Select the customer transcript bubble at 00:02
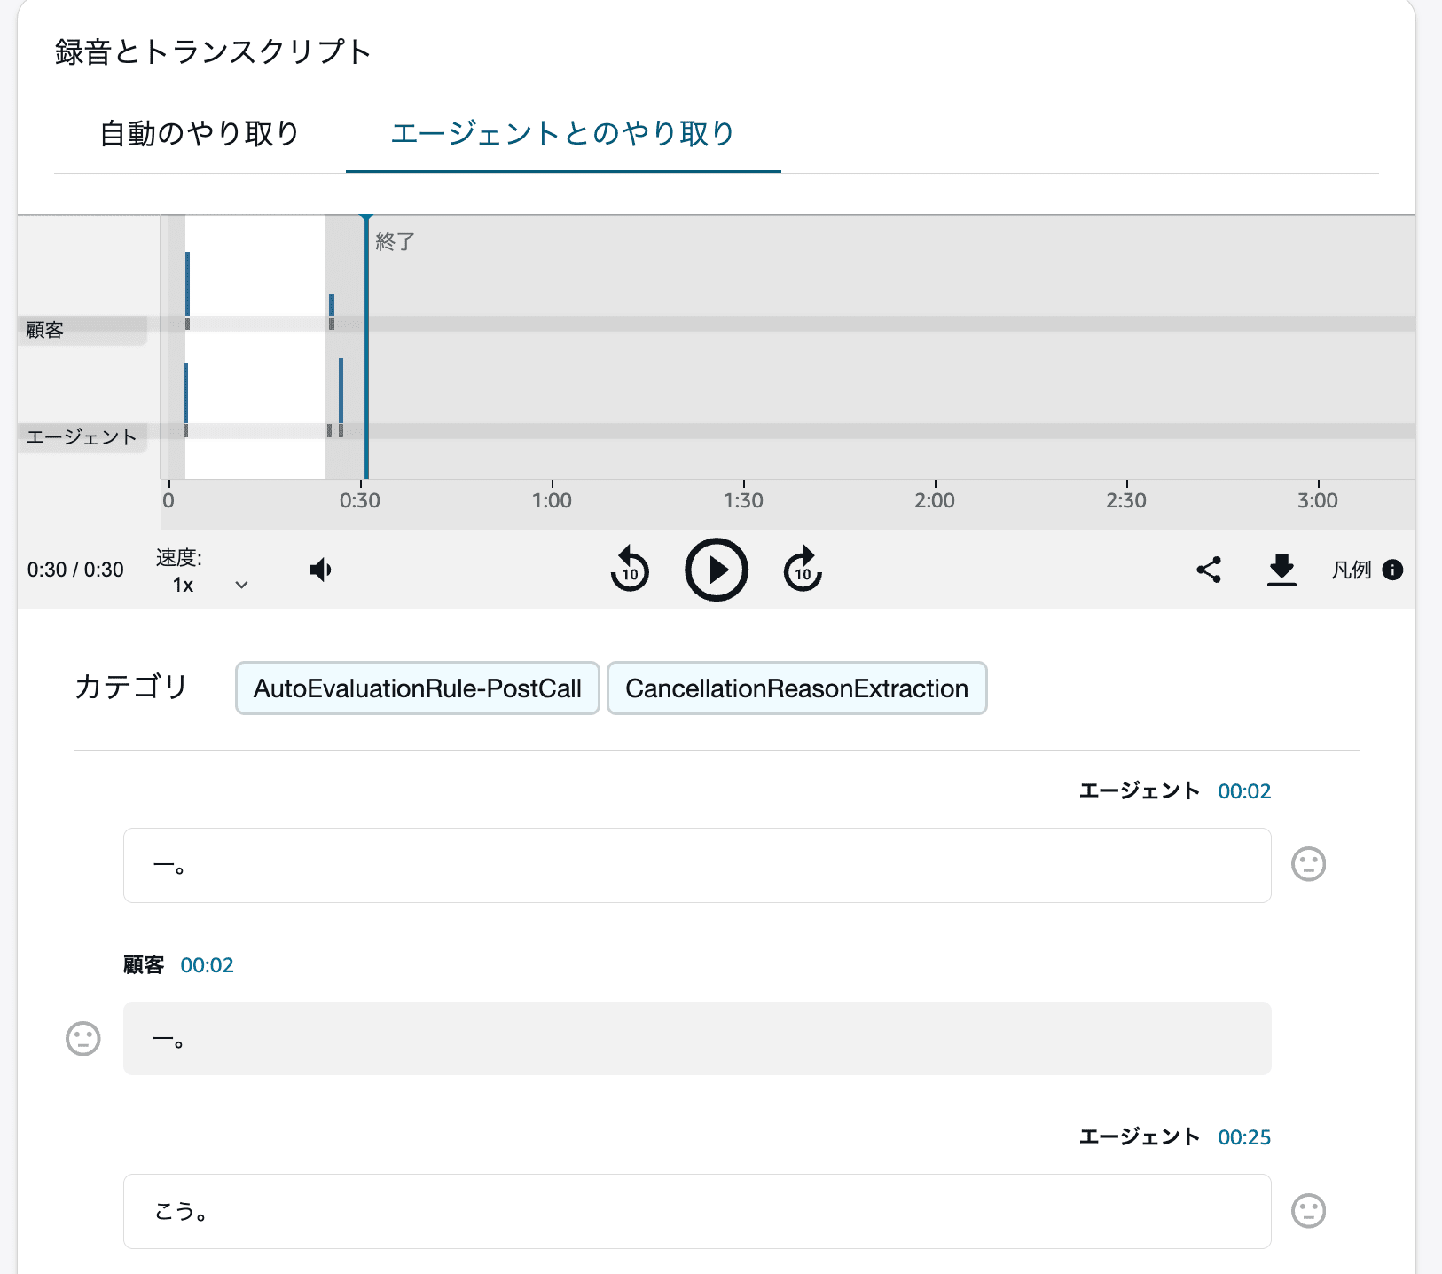1442x1274 pixels. (697, 1038)
